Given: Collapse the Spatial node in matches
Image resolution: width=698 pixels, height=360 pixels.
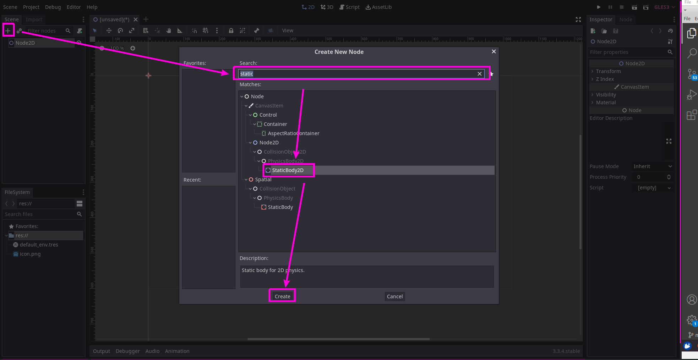Looking at the screenshot, I should (x=246, y=179).
